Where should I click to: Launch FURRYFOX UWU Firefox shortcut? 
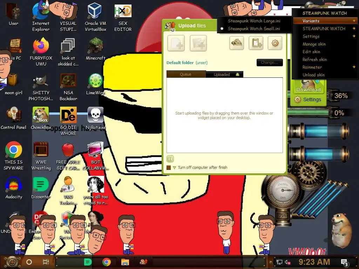(41, 51)
